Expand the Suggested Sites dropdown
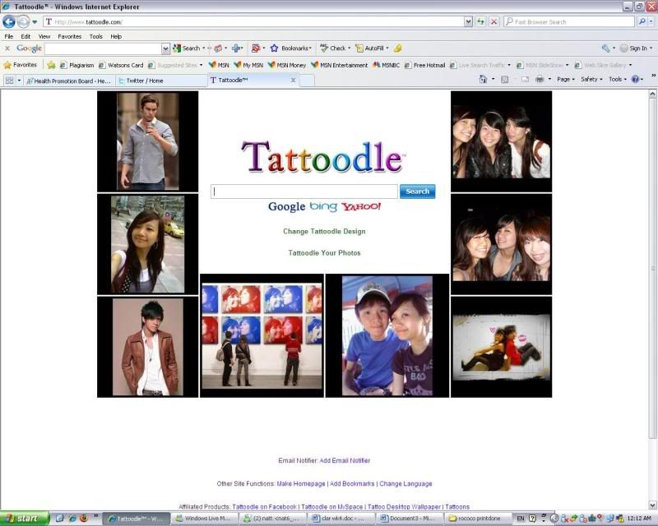Image resolution: width=658 pixels, height=526 pixels. pyautogui.click(x=201, y=65)
